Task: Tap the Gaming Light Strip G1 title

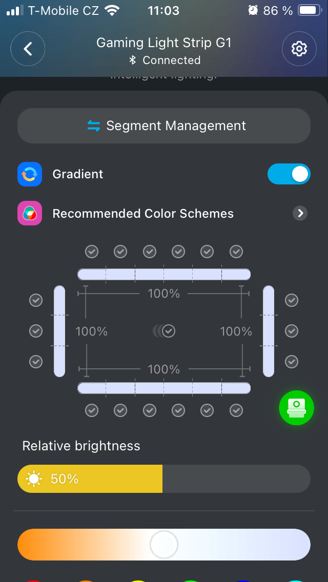Action: (x=164, y=43)
